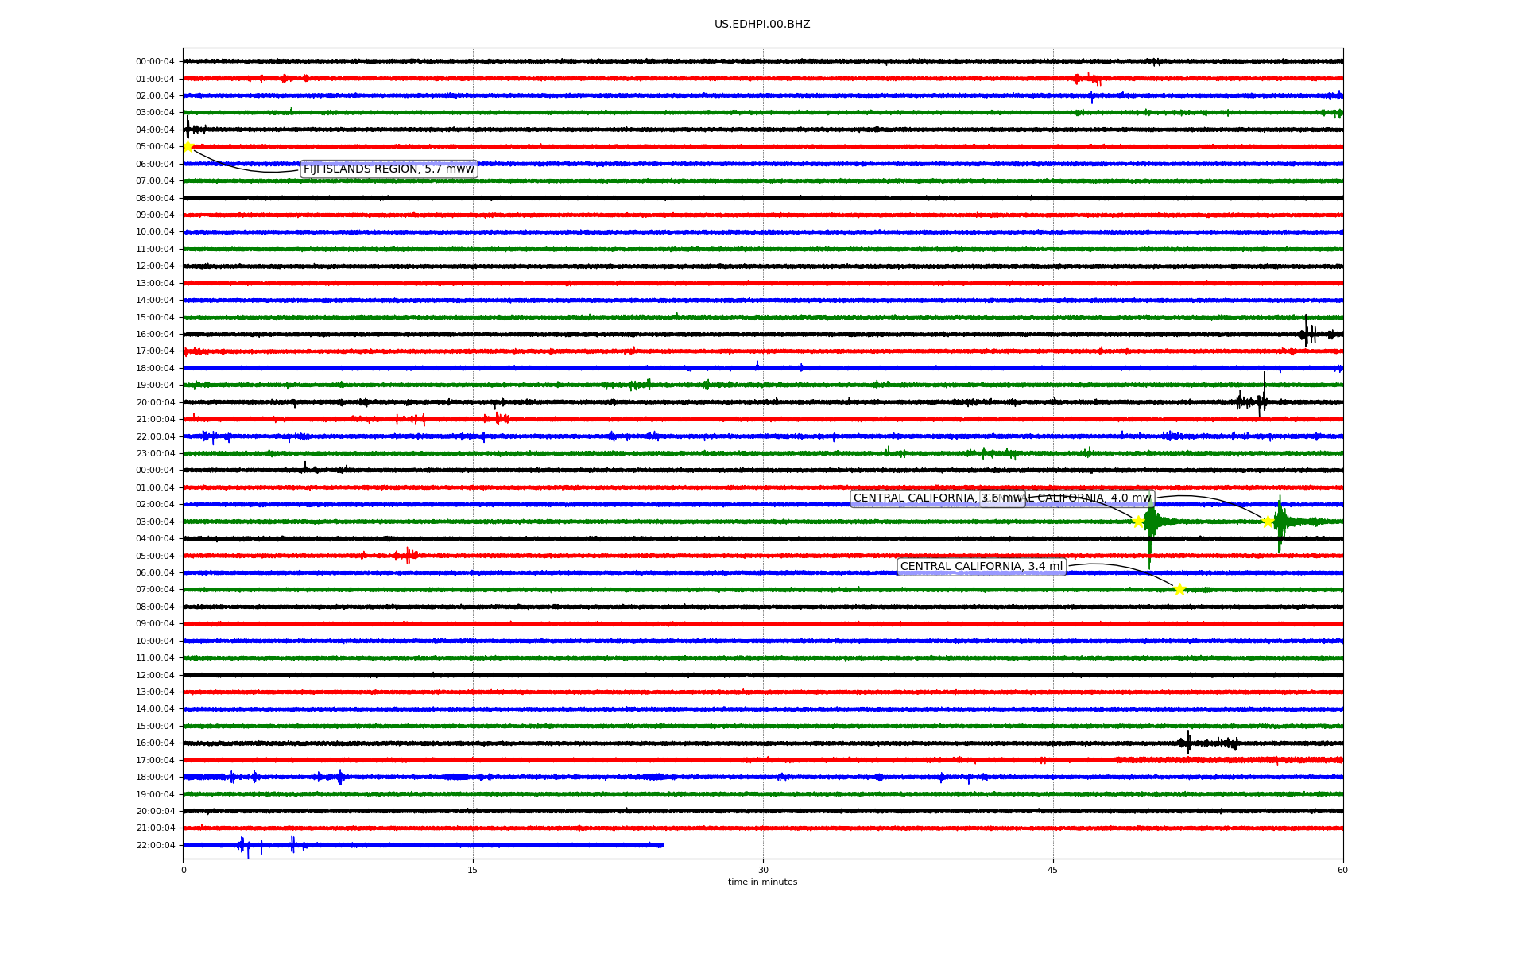Click the star for the Central California 3.4 ml event

click(x=1179, y=589)
